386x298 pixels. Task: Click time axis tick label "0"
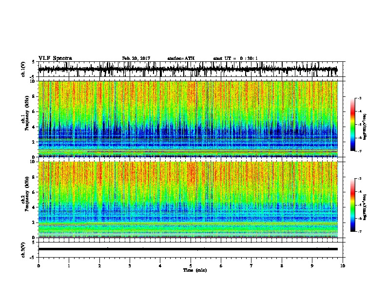pyautogui.click(x=39, y=266)
